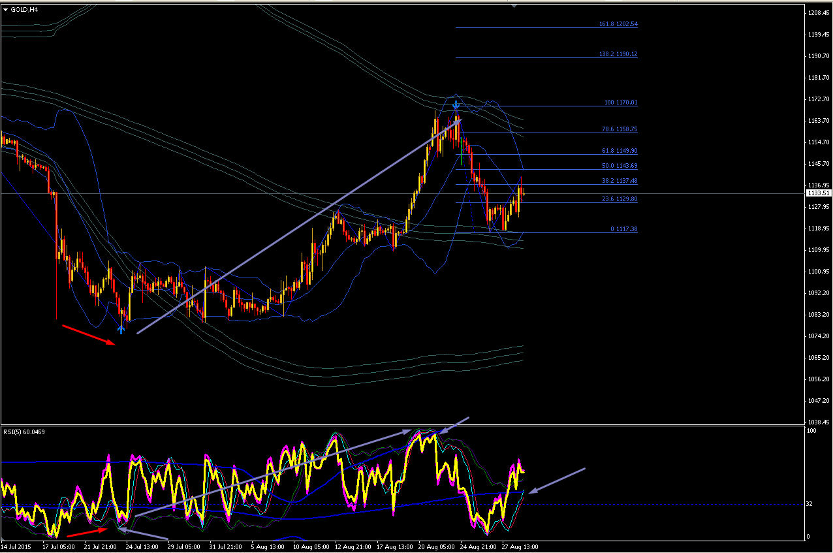Click price scale value 1154.70
Viewport: 833px width, 553px height.
click(818, 142)
